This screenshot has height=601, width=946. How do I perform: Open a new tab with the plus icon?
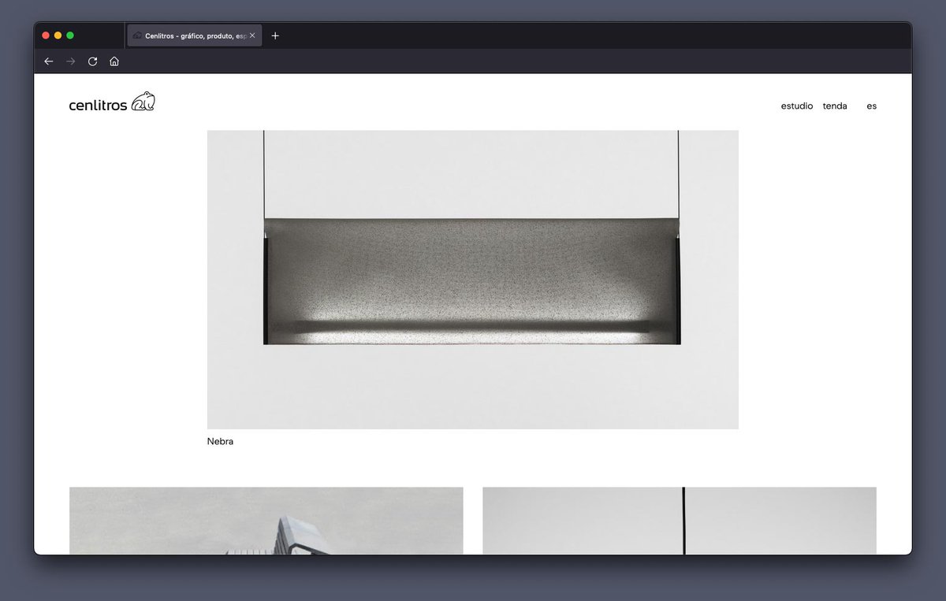click(275, 35)
